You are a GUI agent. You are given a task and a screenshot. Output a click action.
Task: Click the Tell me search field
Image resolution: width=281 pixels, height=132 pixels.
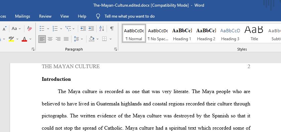[x=130, y=16]
